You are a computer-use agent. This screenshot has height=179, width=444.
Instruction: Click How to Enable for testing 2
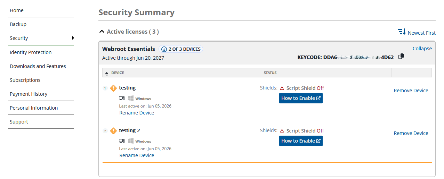pos(301,141)
